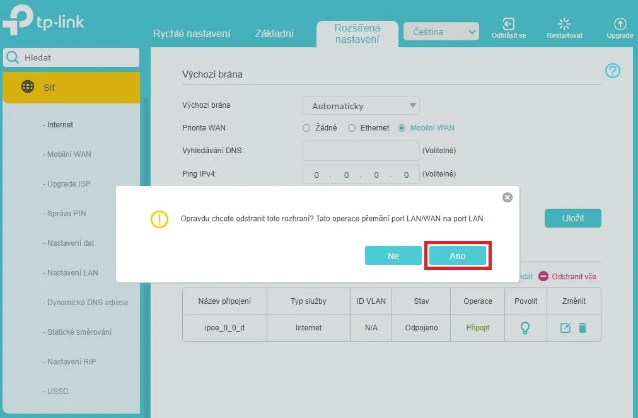Click the Odstranit vše minus icon
Screen dimensions: 638x418
543,276
